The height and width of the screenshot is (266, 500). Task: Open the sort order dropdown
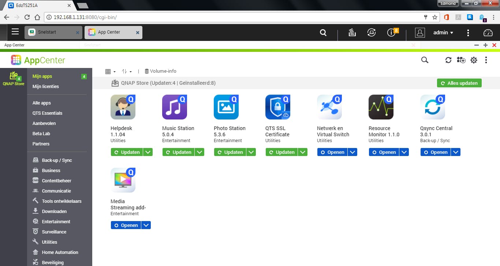point(127,72)
